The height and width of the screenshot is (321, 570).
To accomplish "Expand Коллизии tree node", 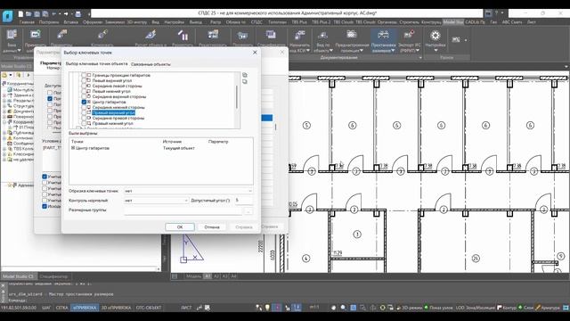I will (4, 138).
